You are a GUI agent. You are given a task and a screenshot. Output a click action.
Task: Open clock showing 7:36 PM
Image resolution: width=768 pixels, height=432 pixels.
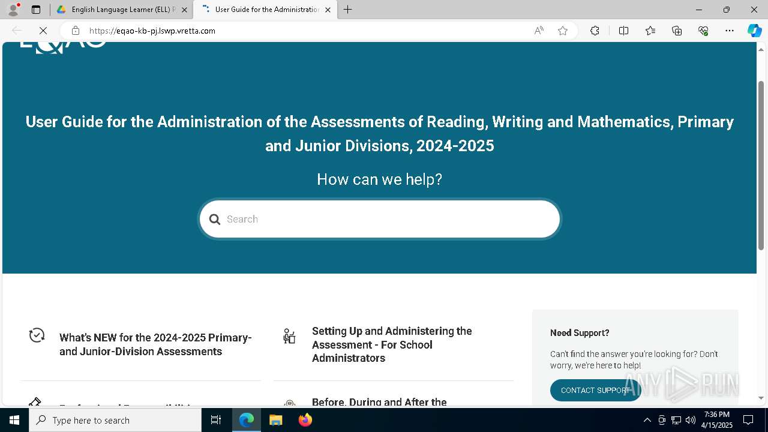coord(717,420)
